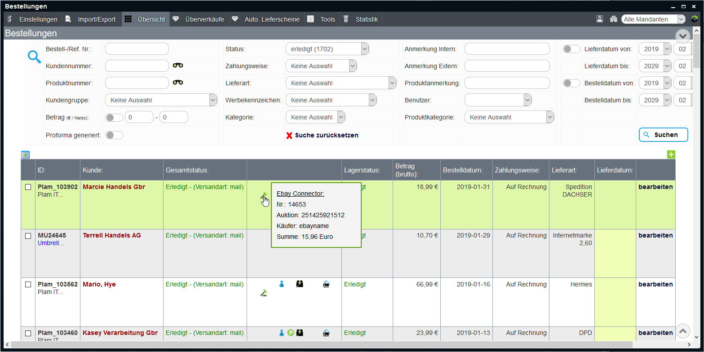The image size is (704, 352).
Task: Open the Lieferdatum von year dropdown showing 2019
Action: coord(655,49)
